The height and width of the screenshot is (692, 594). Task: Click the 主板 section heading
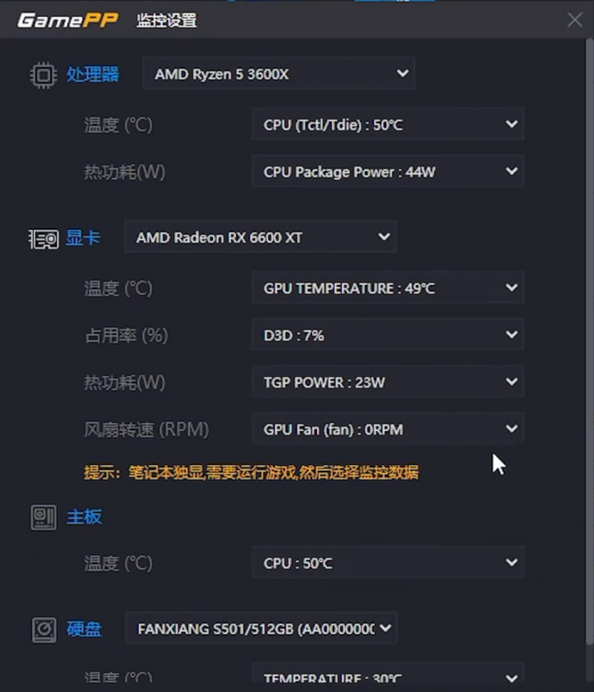pos(84,517)
